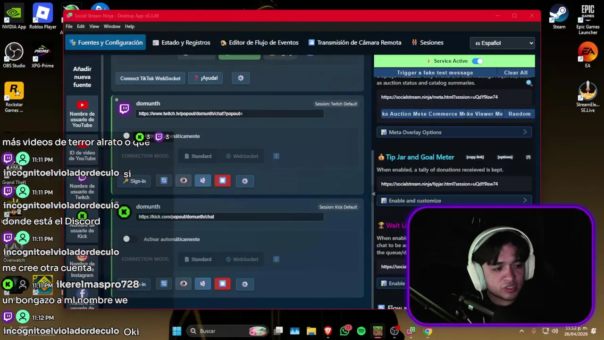Switch to Fuentes y Configuración tab
This screenshot has width=604, height=340.
[106, 42]
